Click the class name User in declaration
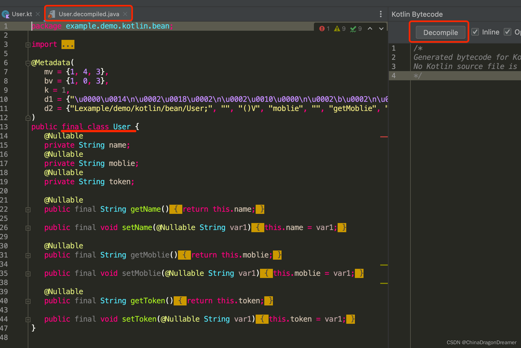Viewport: 521px width, 348px height. pyautogui.click(x=122, y=127)
